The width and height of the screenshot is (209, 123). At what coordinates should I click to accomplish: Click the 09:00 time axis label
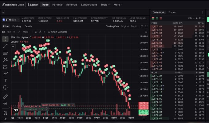pyautogui.click(x=131, y=118)
